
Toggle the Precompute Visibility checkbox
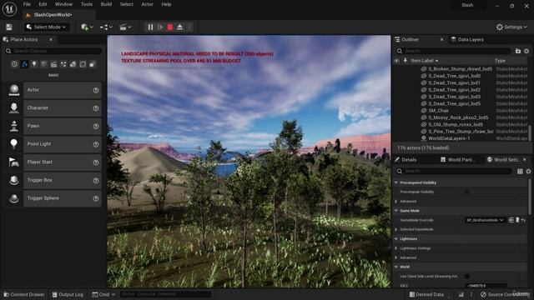point(467,192)
